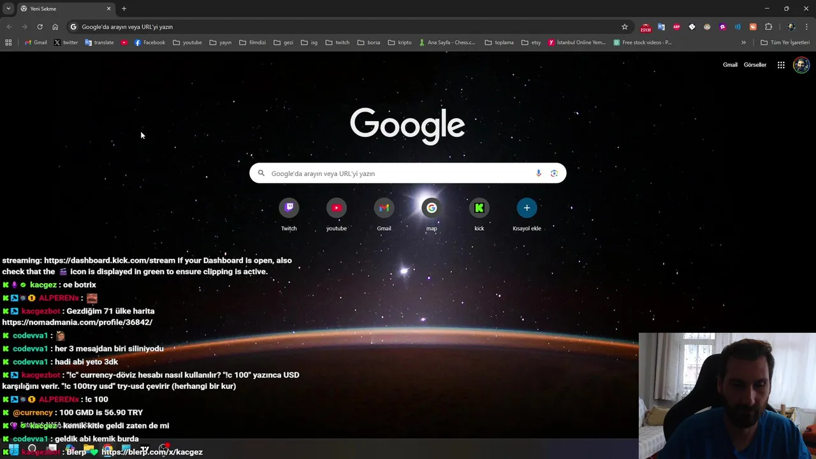
Task: Expand the etsy bookmarks folder
Action: click(530, 43)
